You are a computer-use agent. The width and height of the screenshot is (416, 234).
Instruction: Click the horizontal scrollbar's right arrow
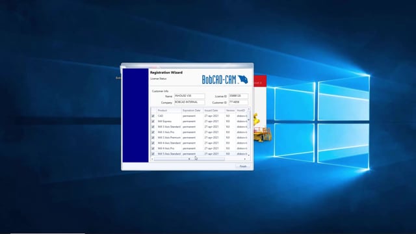pos(245,159)
